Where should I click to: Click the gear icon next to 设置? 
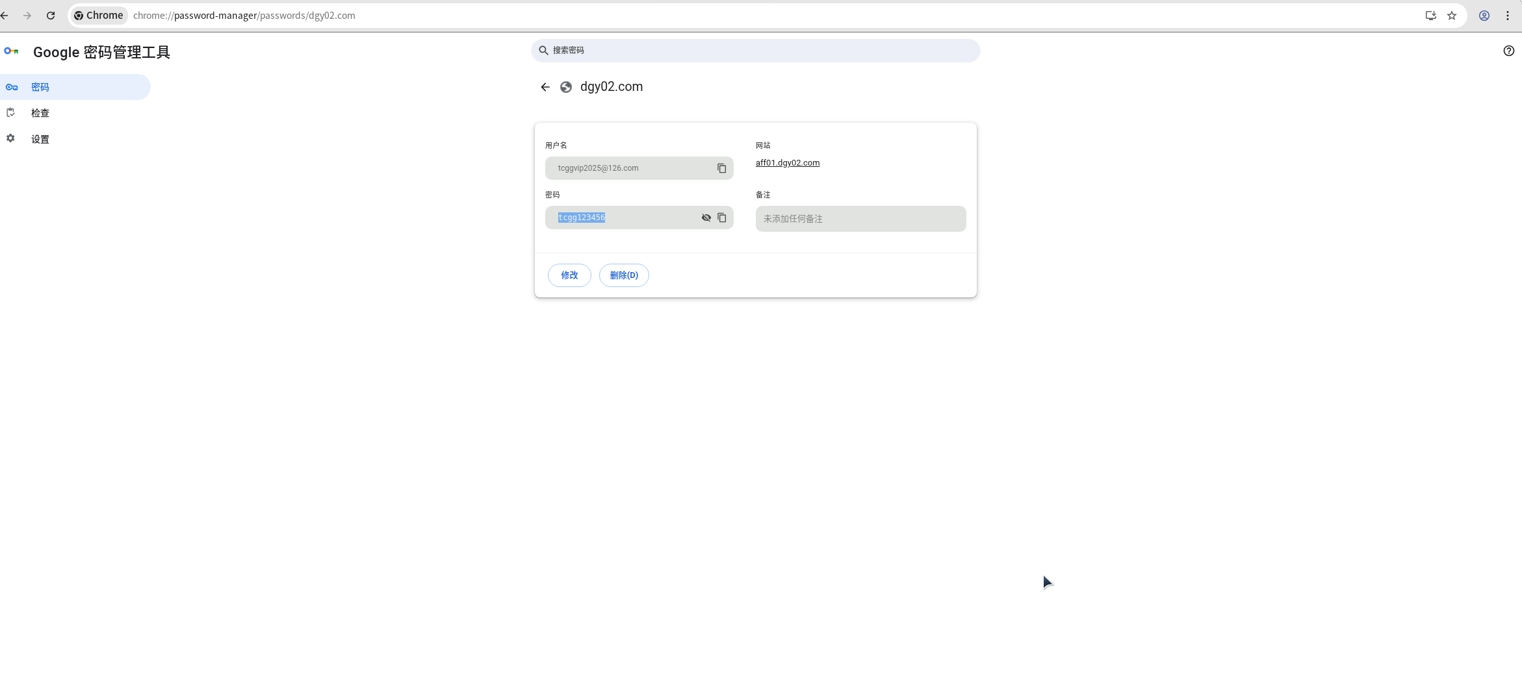tap(11, 138)
